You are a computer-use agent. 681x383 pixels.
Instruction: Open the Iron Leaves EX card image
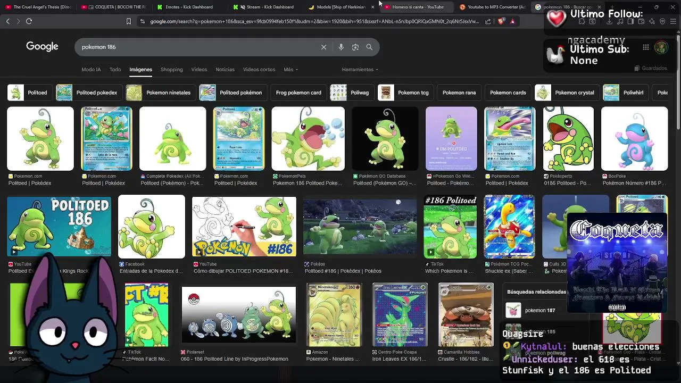[400, 315]
